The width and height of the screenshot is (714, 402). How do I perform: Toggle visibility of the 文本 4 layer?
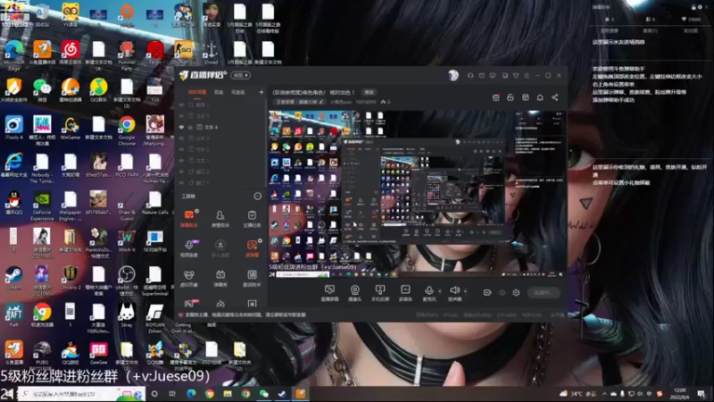point(182,127)
